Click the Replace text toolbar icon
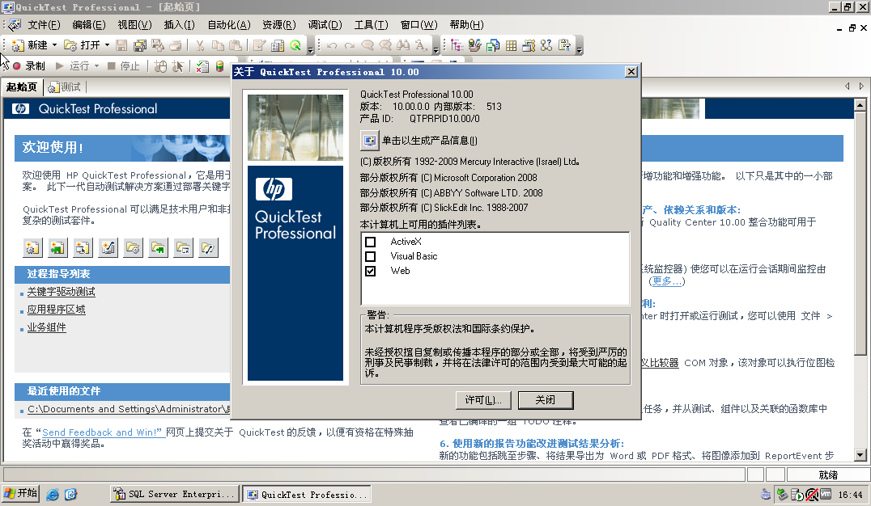 (421, 45)
